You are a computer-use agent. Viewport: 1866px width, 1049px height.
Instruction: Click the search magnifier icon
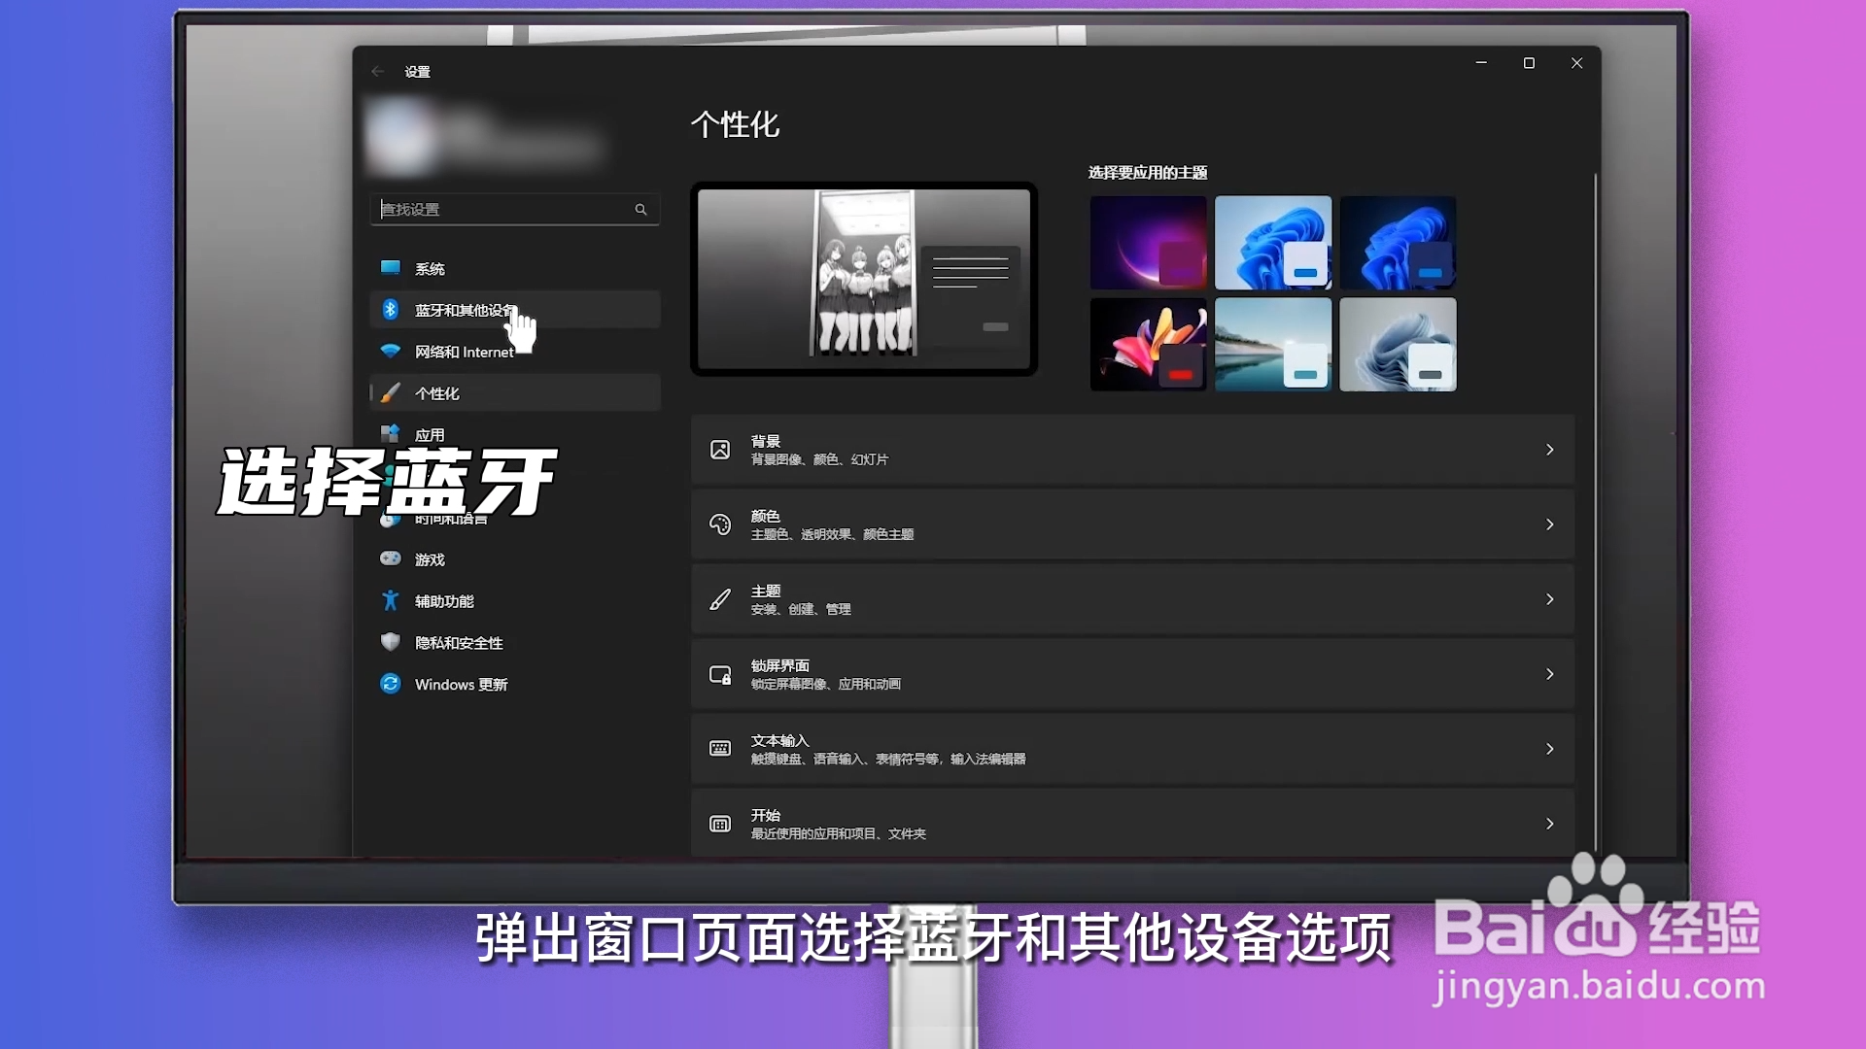640,209
